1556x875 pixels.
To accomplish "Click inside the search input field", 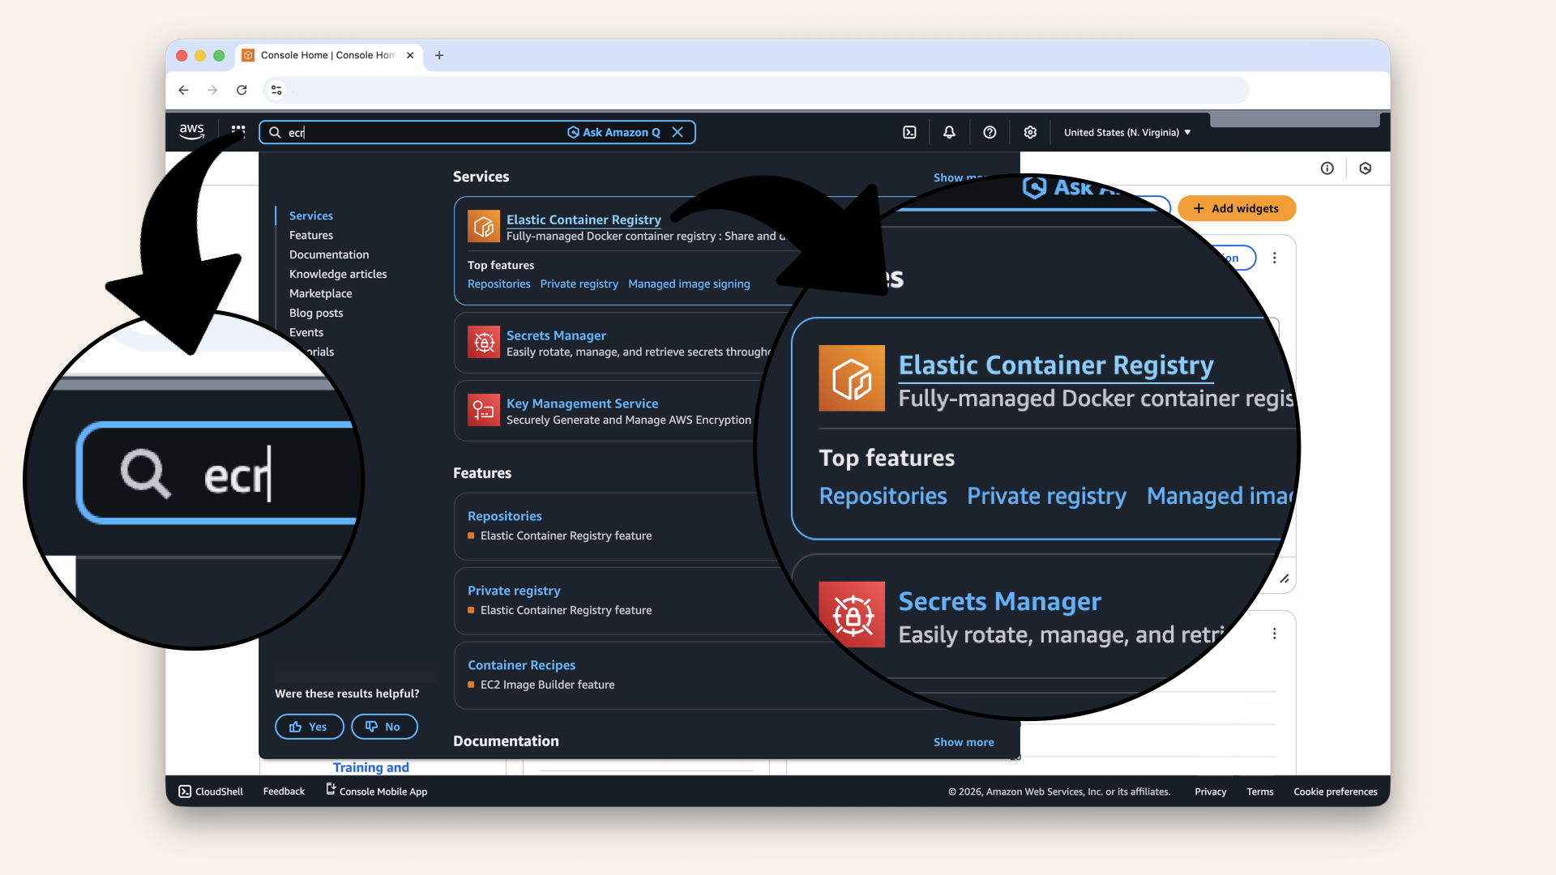I will pos(405,132).
